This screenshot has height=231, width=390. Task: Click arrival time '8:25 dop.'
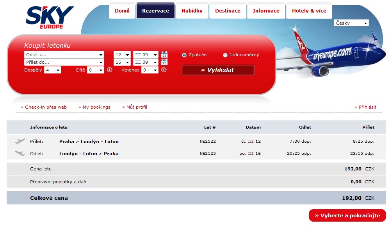(363, 141)
